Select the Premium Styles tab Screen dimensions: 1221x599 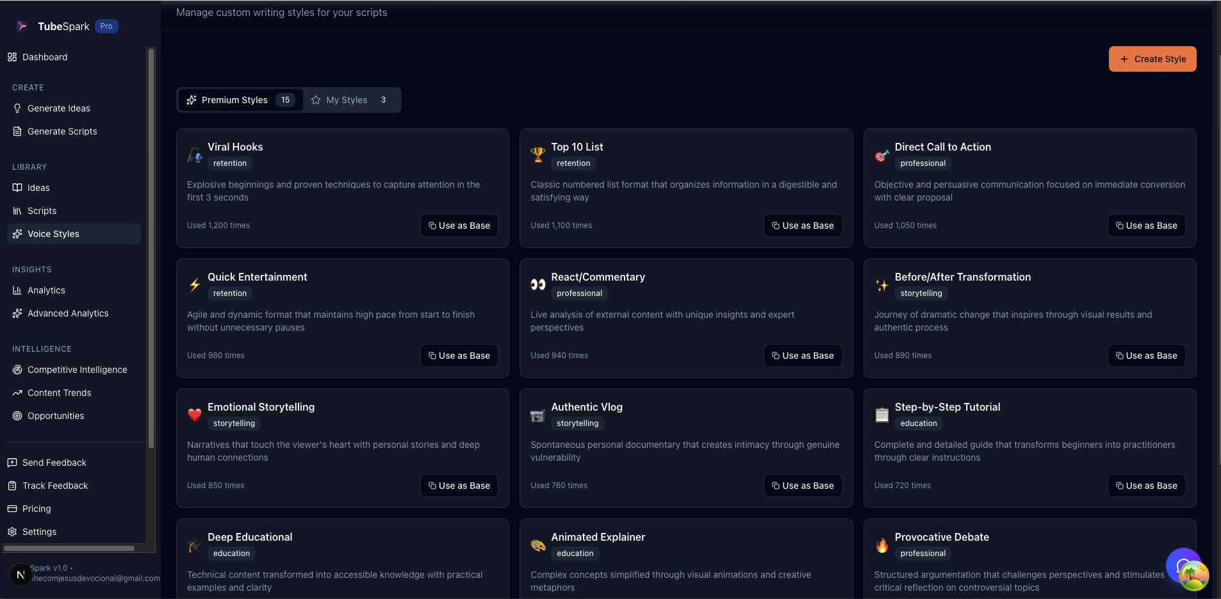pos(234,100)
